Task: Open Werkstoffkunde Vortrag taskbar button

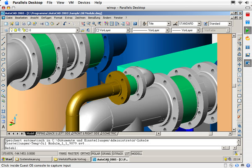Action: [71, 159]
